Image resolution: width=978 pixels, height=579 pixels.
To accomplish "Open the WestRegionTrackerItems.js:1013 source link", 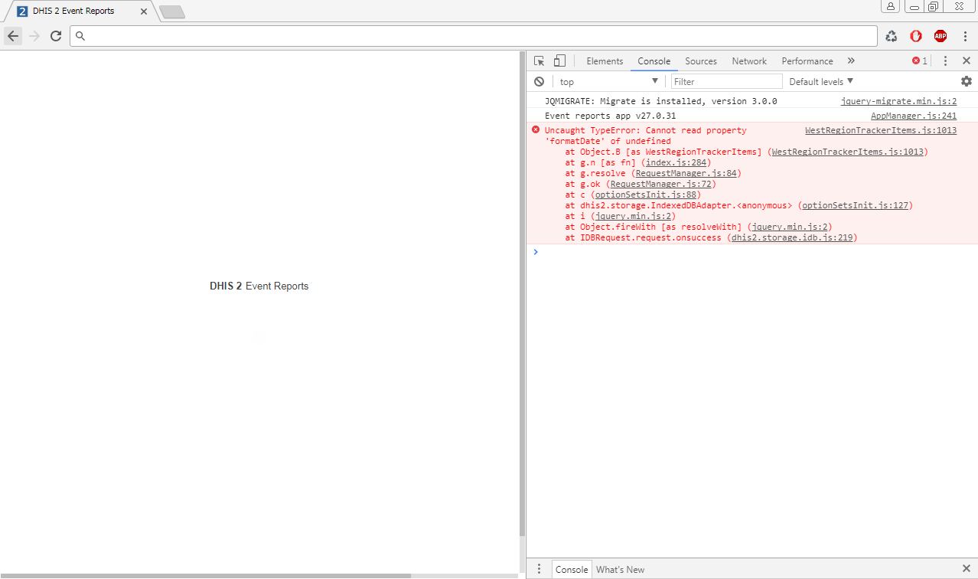I will tap(880, 130).
